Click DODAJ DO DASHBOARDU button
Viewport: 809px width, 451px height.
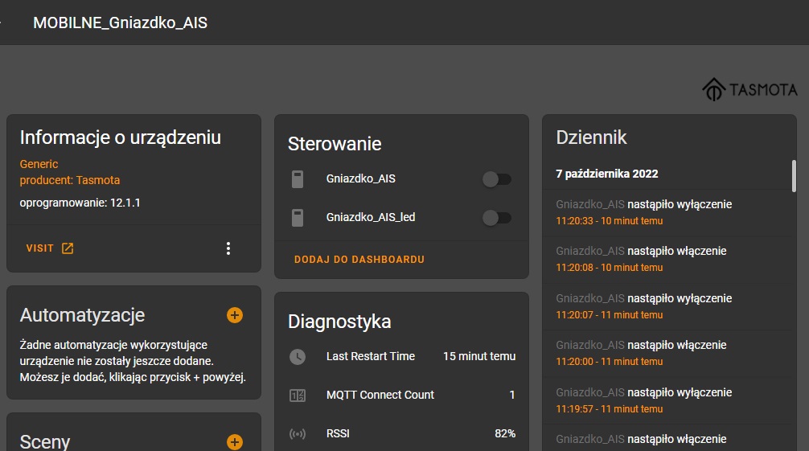[359, 260]
